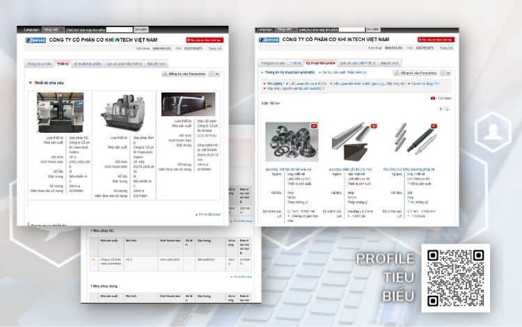The image size is (522, 327).
Task: Click 'Thiết bị chủ yếu' section heading
Action: [x=49, y=83]
